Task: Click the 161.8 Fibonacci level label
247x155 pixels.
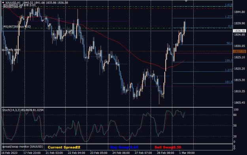Action: point(228,82)
